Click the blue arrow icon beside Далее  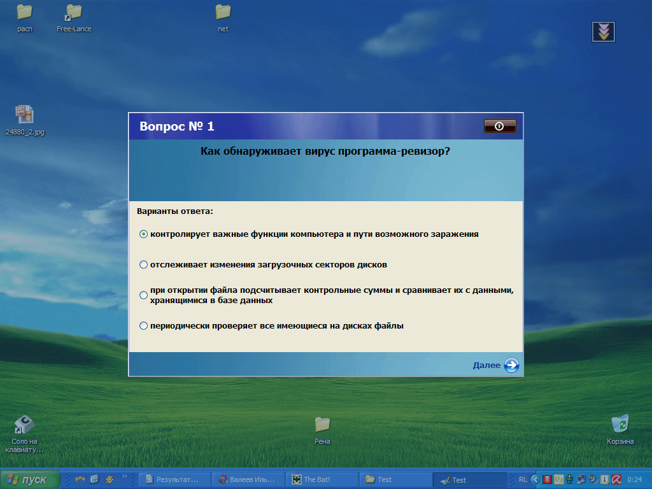[x=511, y=365]
